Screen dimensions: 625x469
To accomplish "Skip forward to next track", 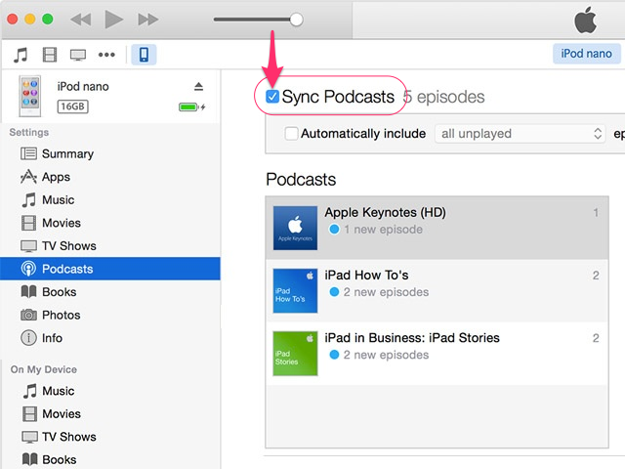I will point(147,20).
